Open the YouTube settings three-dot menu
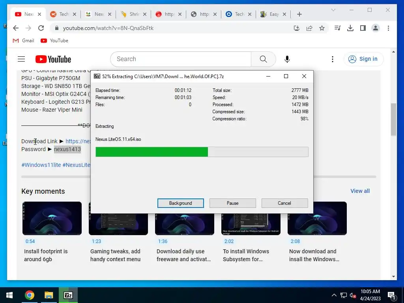 click(x=332, y=59)
